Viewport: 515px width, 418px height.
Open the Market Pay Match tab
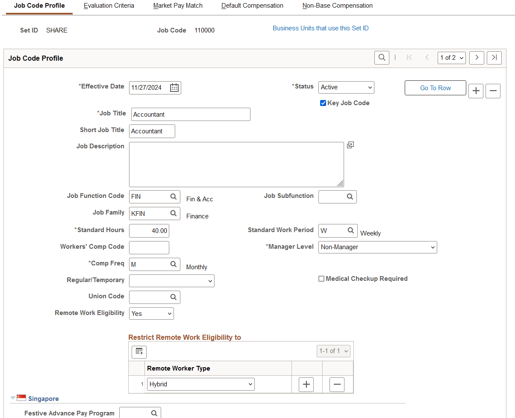(x=178, y=6)
